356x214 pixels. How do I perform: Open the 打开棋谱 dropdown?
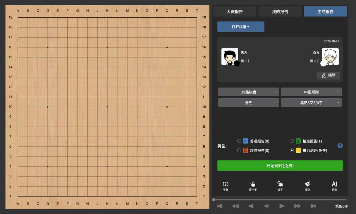[x=241, y=27]
